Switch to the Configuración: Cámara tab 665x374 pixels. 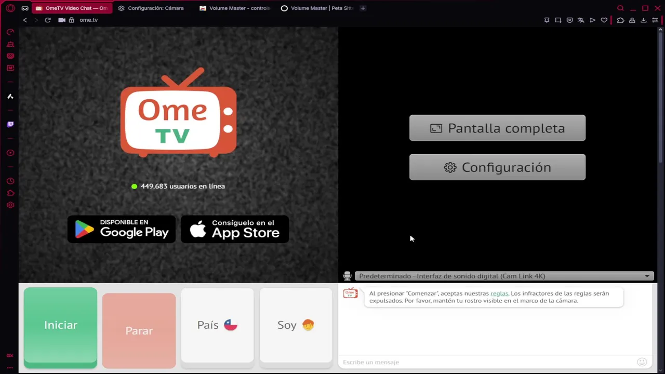pyautogui.click(x=151, y=8)
